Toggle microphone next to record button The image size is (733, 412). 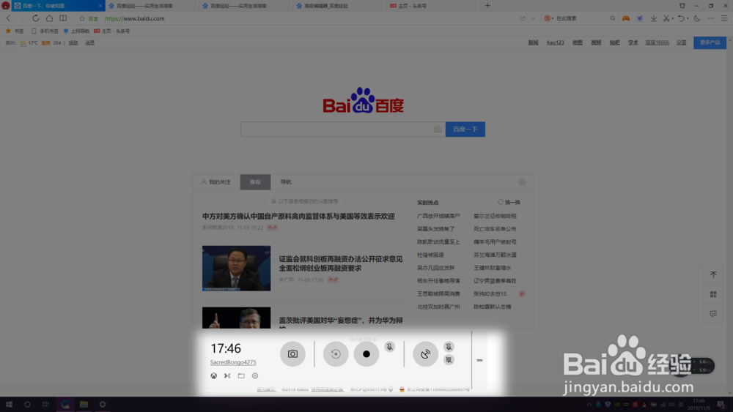coord(389,347)
